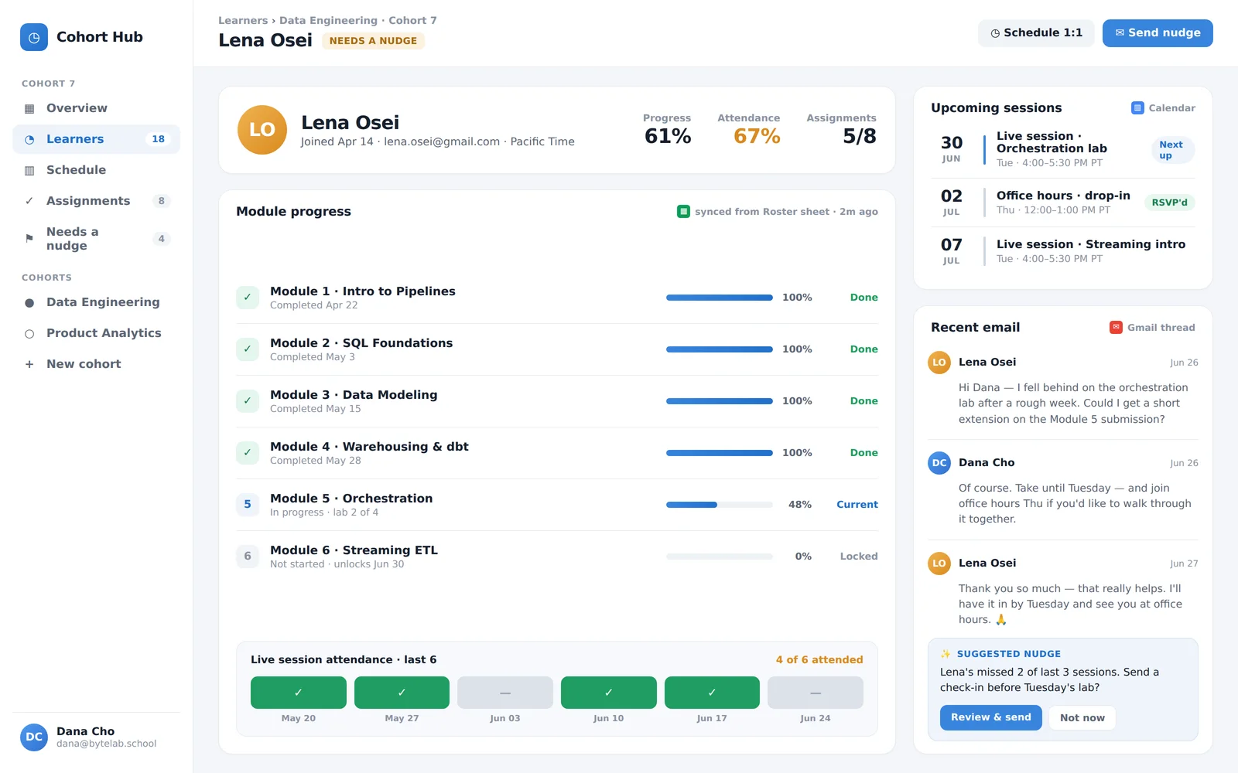Open the Learners menu item
Image resolution: width=1238 pixels, height=773 pixels.
pos(96,139)
